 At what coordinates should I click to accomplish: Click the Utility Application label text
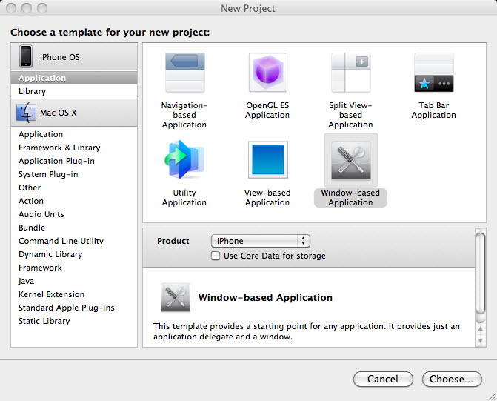tap(184, 197)
